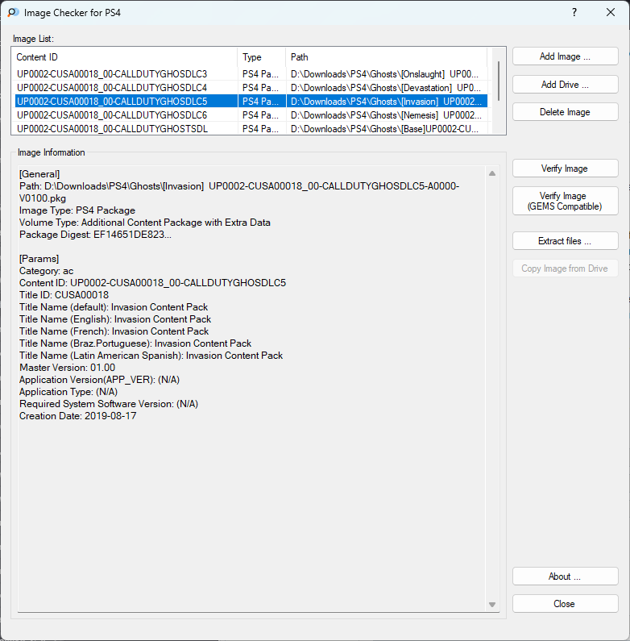Select the highlighted CALLDUTYGHOSDLC5 row
Screen dimensions: 630x641
251,102
